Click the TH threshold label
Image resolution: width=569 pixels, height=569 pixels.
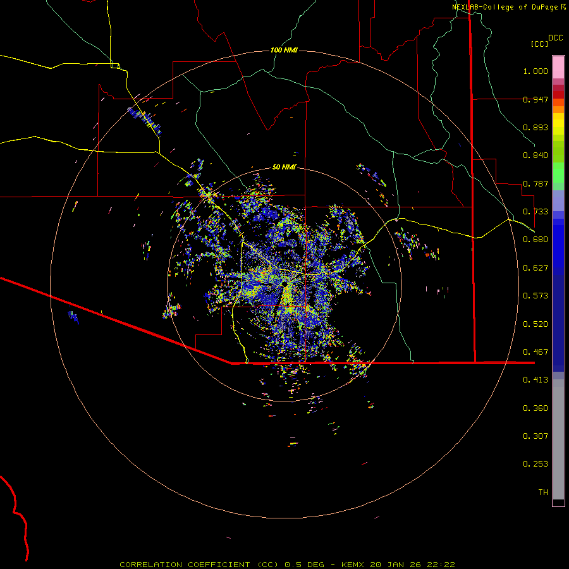pyautogui.click(x=543, y=493)
